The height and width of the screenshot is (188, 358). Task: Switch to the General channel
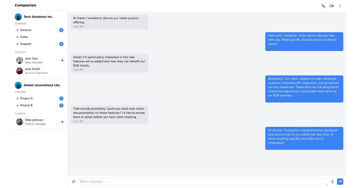(x=25, y=30)
